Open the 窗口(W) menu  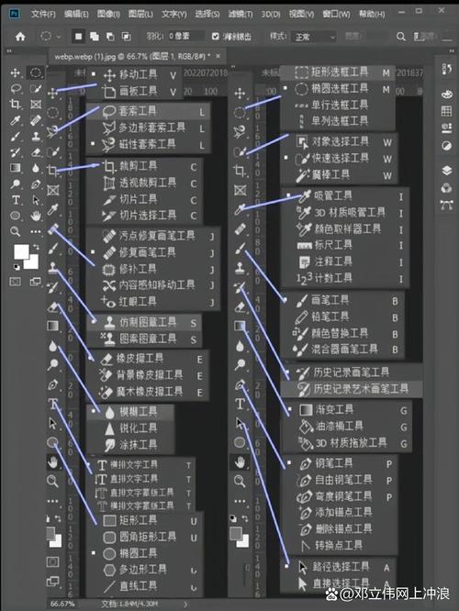click(x=336, y=15)
